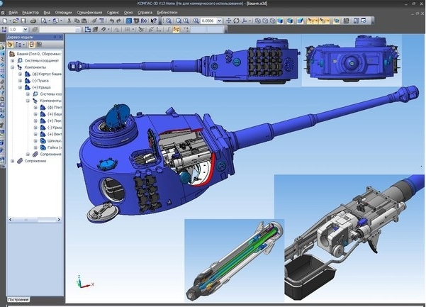This screenshot has height=307, width=426.
Task: Open the zoom scale dropdown 0.0506
Action: 220,21
